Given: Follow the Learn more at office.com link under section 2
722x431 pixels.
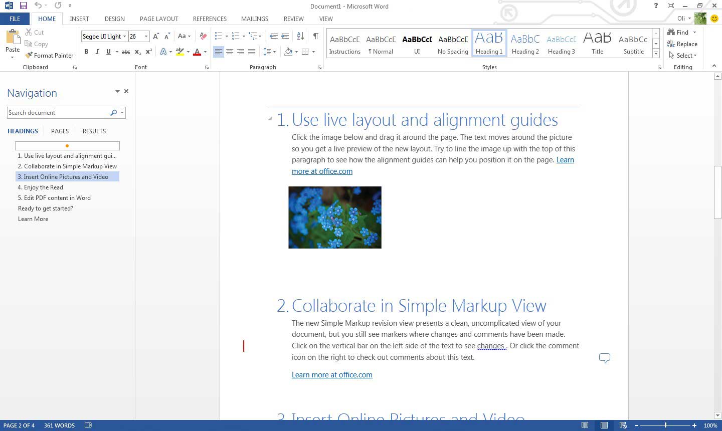Looking at the screenshot, I should pyautogui.click(x=332, y=375).
